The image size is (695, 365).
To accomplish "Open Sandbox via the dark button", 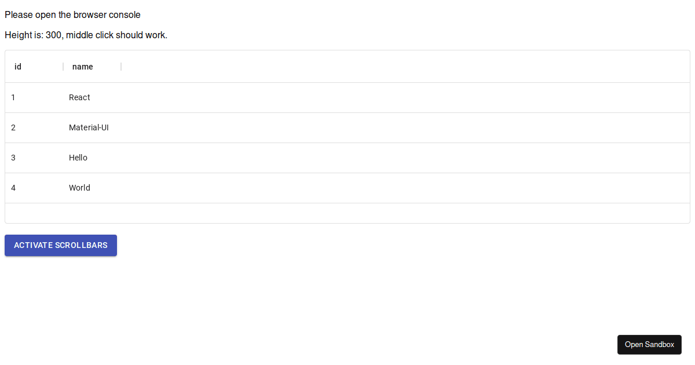I will click(x=649, y=345).
